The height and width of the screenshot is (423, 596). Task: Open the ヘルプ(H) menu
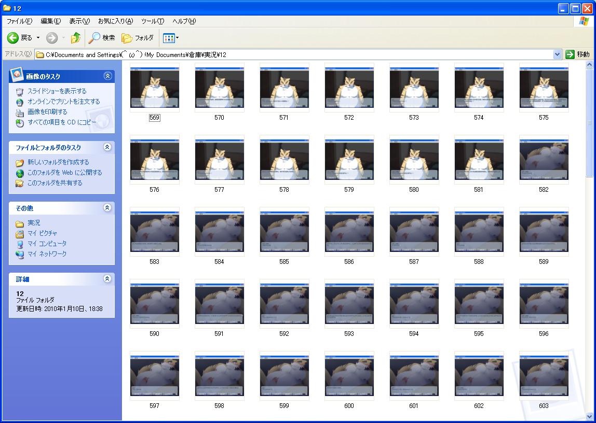[x=184, y=21]
